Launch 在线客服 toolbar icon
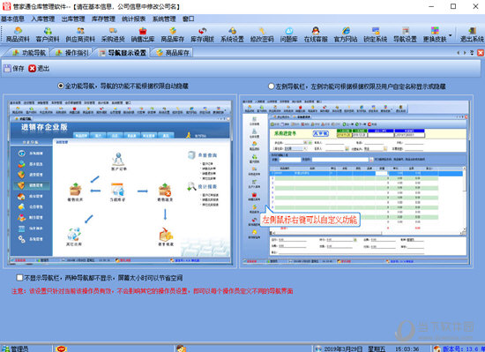Viewport: 485px width, 352px height. point(316,34)
